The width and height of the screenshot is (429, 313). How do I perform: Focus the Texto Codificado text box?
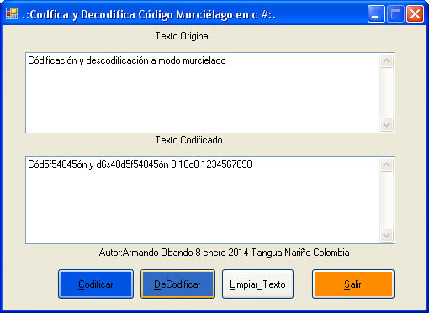pyautogui.click(x=210, y=200)
